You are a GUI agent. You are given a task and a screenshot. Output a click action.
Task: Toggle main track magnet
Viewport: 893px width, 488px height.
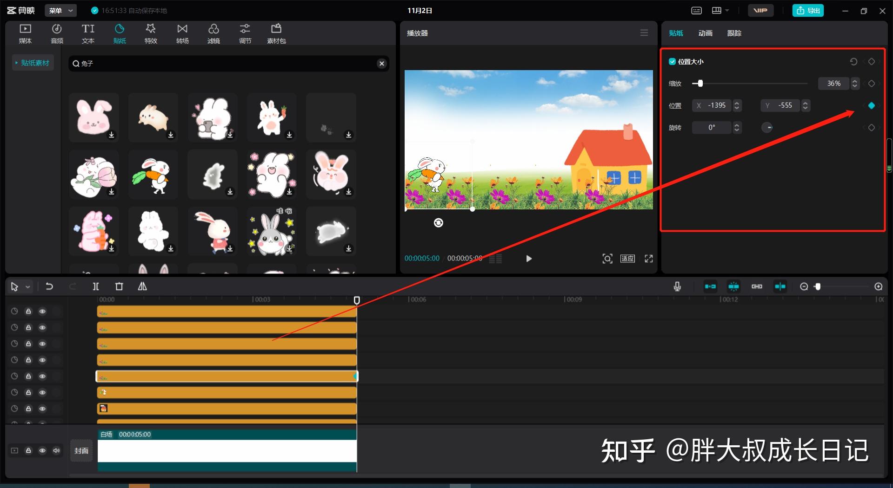710,286
